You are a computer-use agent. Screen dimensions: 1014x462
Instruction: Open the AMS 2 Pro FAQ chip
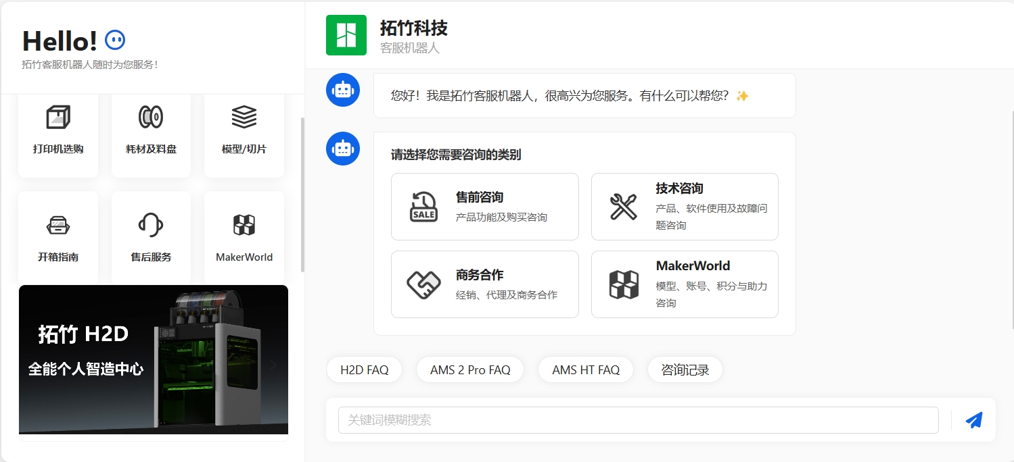pyautogui.click(x=470, y=369)
